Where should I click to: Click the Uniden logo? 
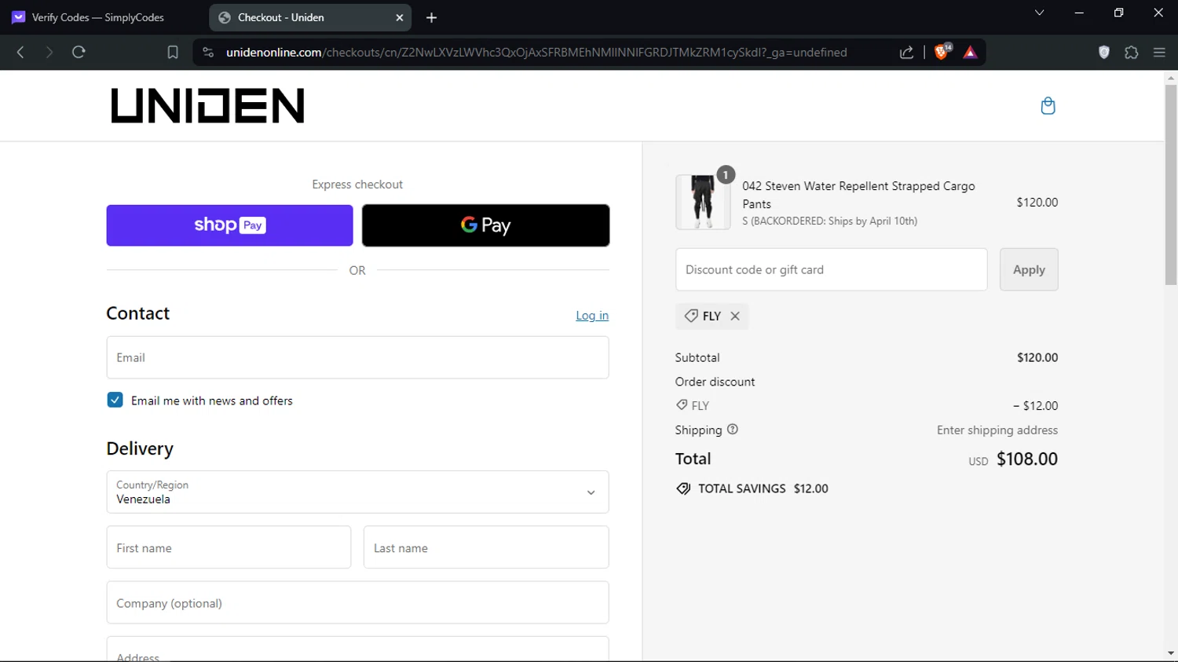(x=207, y=105)
